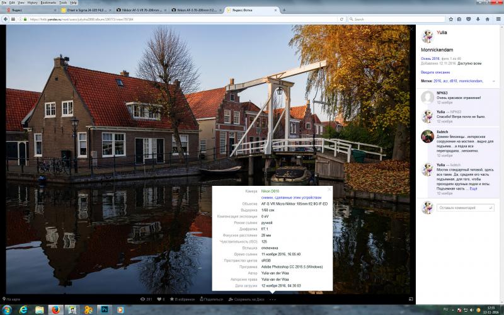
Task: Close the EXIF info popup
Action: click(x=329, y=190)
